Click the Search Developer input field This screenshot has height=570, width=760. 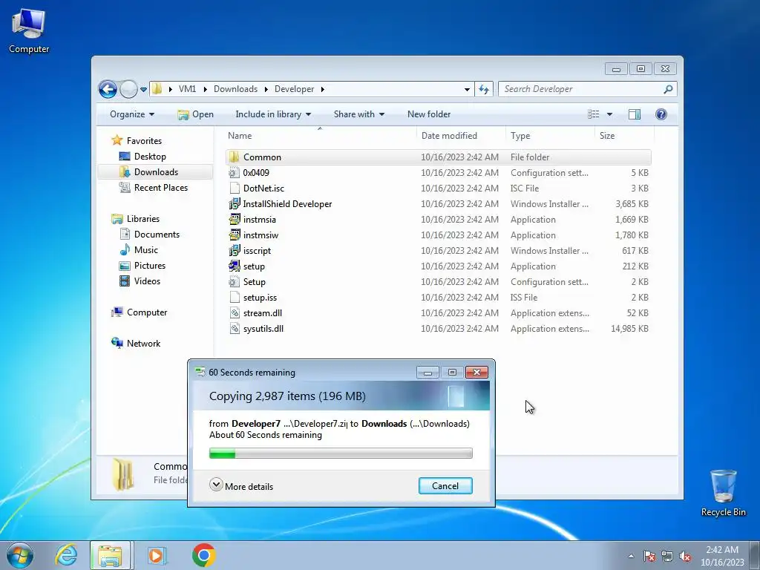(582, 89)
